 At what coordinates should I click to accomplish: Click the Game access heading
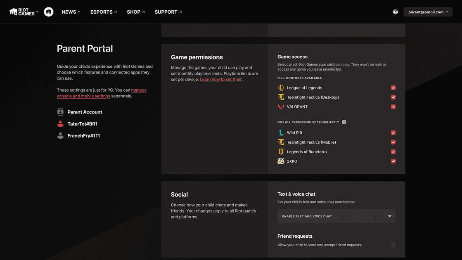point(292,57)
